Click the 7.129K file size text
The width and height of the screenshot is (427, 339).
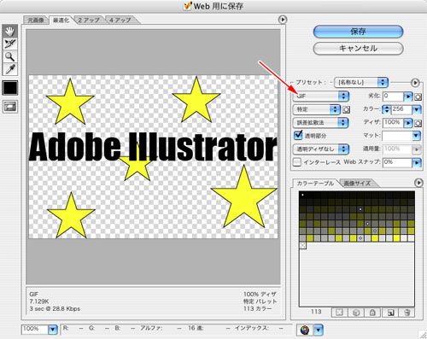tap(39, 301)
